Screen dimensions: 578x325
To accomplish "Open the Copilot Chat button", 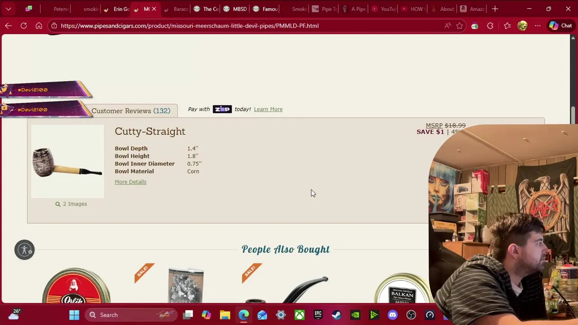I will coord(560,26).
